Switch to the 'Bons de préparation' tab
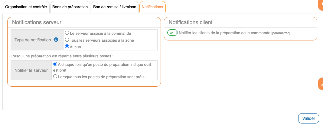 pos(70,7)
